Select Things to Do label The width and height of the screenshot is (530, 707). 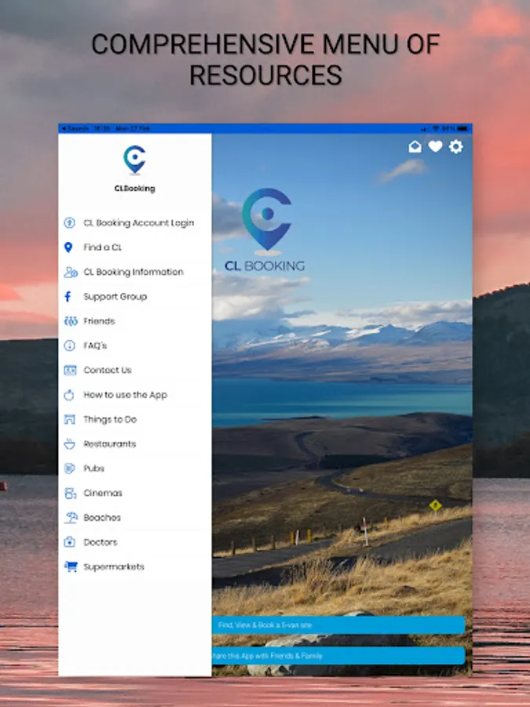pos(110,419)
